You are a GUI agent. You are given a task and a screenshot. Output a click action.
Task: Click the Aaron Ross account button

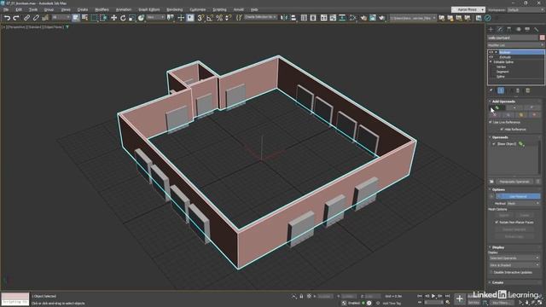tap(468, 9)
